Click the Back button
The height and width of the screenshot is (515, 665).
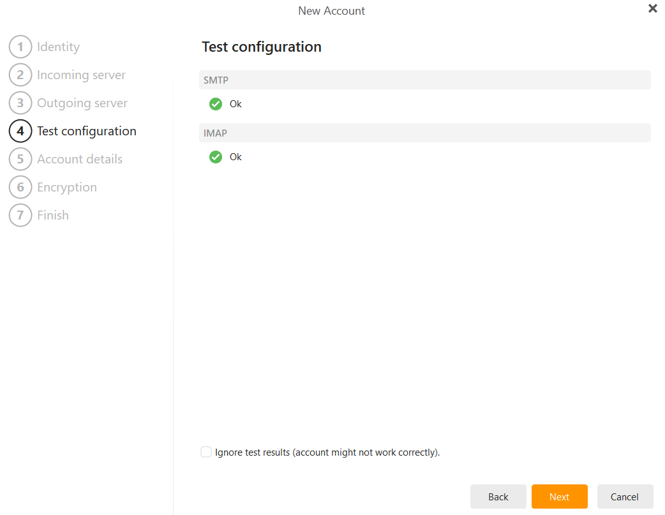[498, 496]
